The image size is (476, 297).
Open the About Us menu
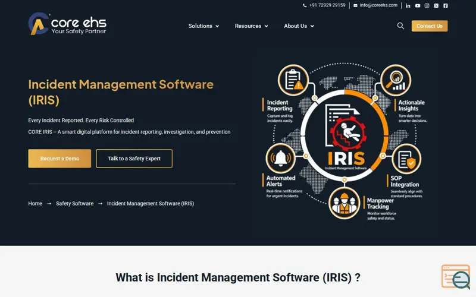[299, 26]
